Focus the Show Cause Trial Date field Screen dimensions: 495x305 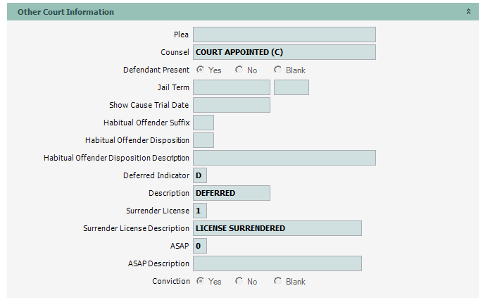pyautogui.click(x=231, y=105)
